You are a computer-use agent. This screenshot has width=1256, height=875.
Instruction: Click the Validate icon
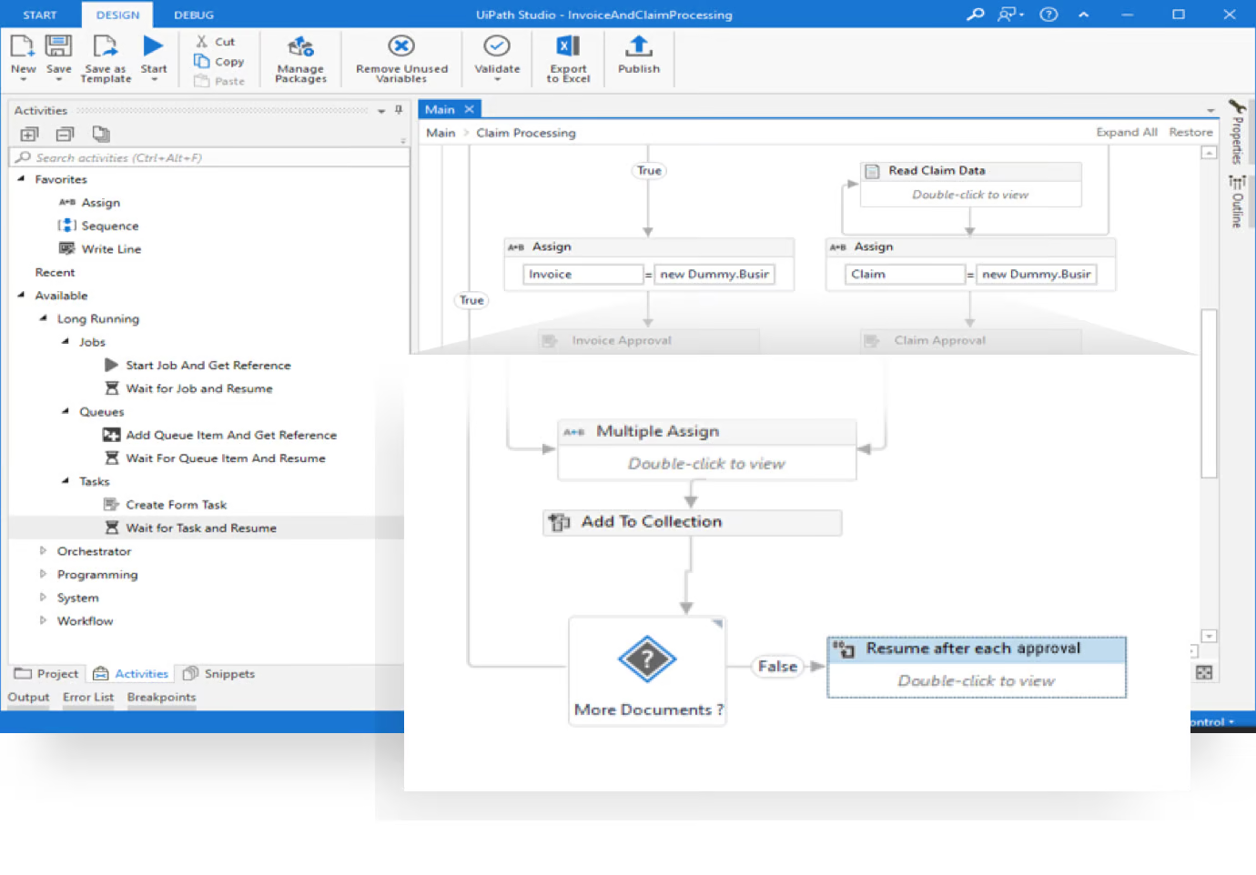[497, 46]
